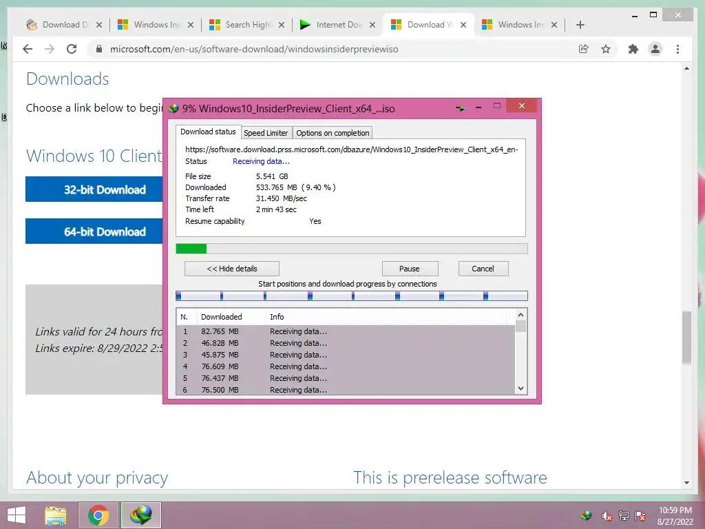Bookmark this page with the star icon
Screen dimensions: 705x529
pyautogui.click(x=606, y=49)
